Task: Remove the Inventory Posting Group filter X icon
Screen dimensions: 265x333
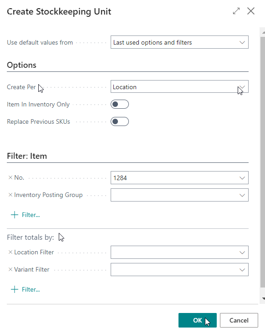Action: tap(10, 195)
